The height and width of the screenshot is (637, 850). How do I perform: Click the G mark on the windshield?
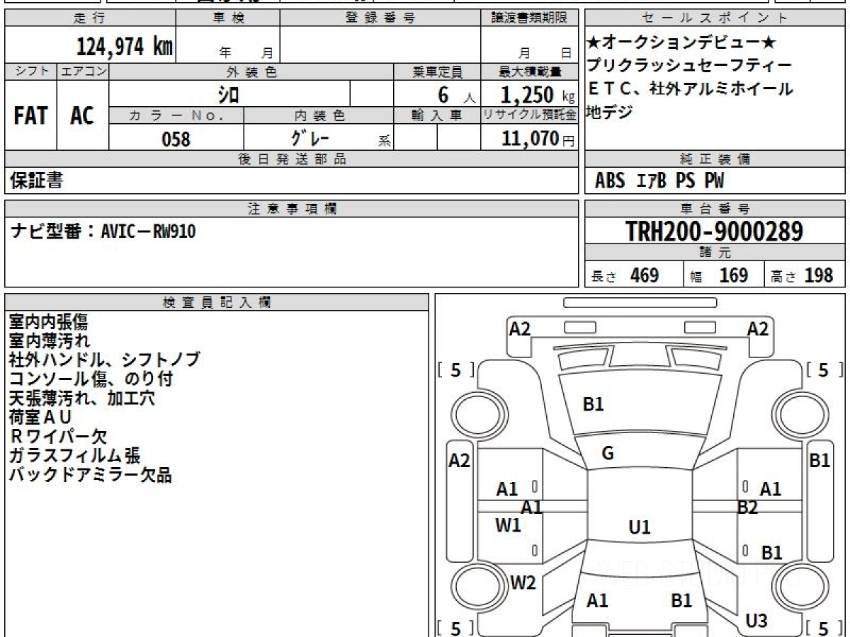(608, 454)
